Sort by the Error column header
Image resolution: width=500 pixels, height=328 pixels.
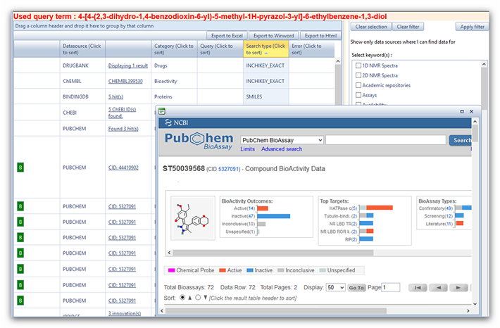(x=311, y=49)
